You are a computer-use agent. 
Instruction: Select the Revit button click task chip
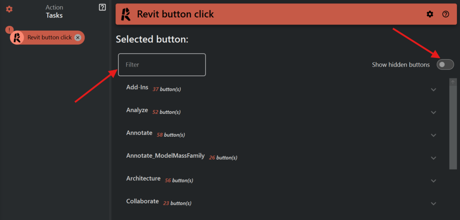(x=47, y=38)
